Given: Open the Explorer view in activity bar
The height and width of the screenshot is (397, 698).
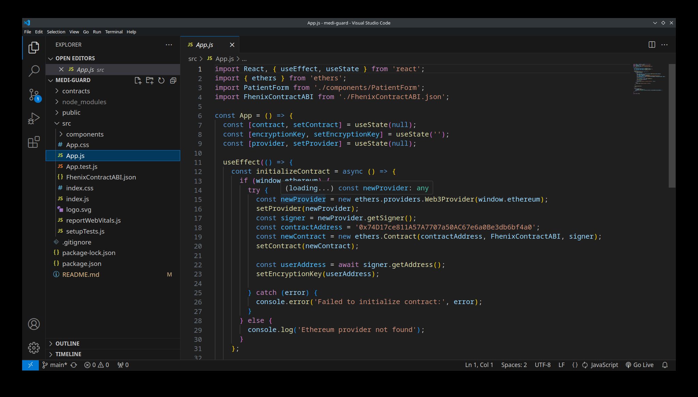Looking at the screenshot, I should point(34,48).
